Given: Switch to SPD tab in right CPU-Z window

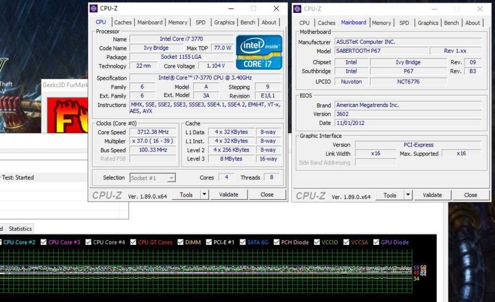Looking at the screenshot, I should click(x=404, y=23).
